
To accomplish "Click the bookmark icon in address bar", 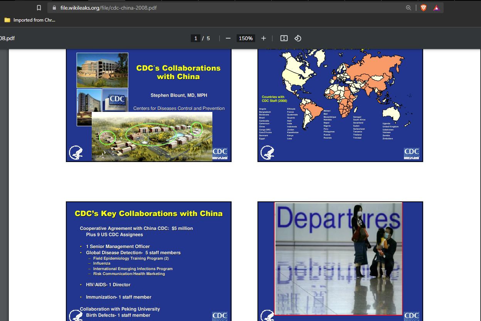I will point(39,8).
